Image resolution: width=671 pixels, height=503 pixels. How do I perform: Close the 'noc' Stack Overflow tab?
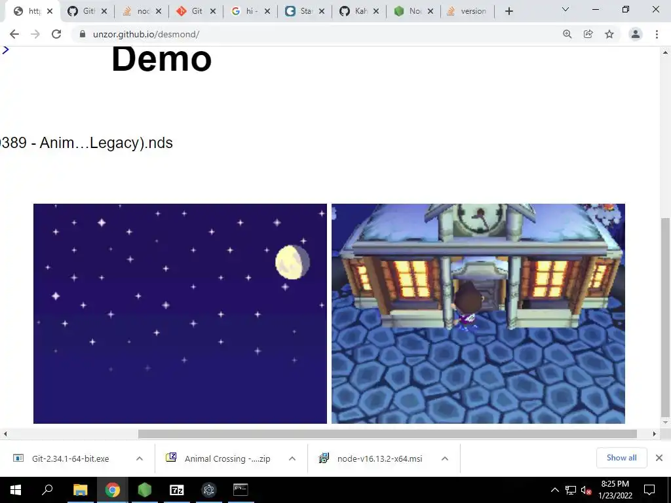[x=159, y=11]
